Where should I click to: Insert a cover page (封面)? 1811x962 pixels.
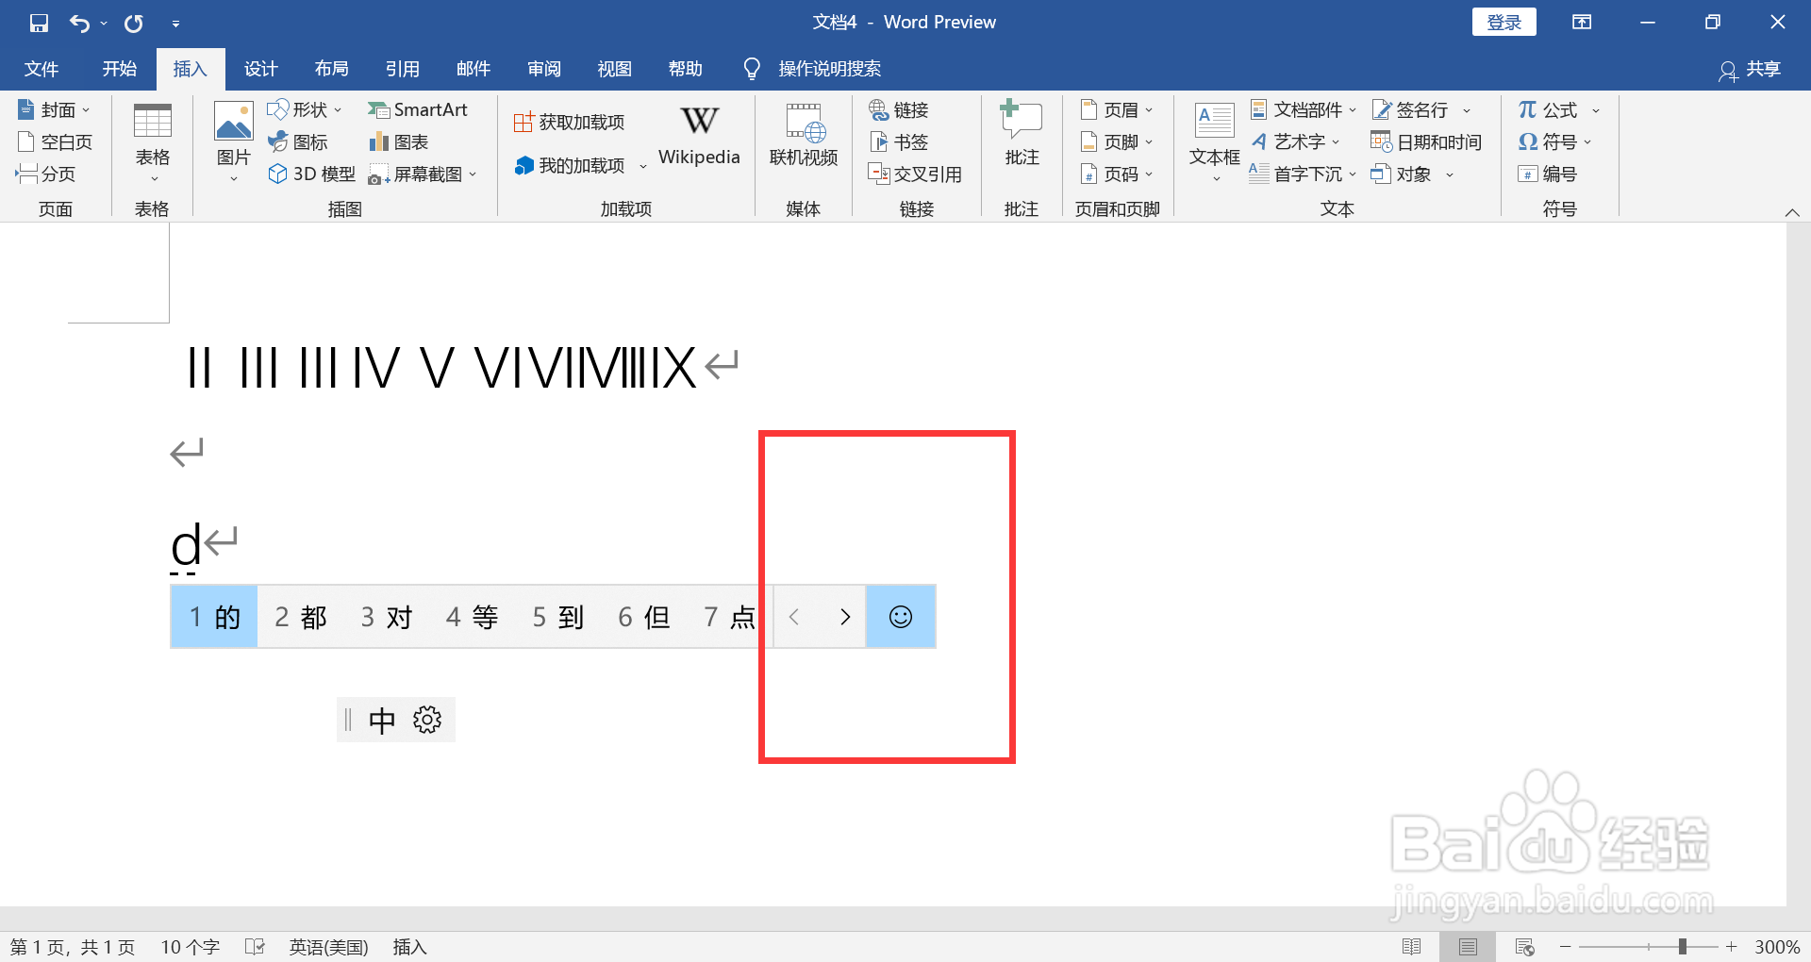(x=55, y=109)
